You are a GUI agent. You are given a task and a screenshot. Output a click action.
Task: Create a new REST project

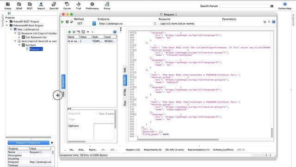(x=30, y=6)
